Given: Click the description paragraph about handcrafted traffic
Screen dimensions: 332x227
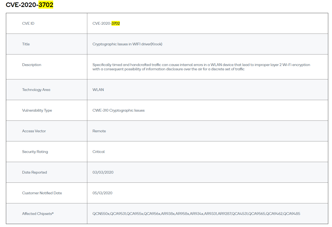Looking at the screenshot, I should (201, 67).
